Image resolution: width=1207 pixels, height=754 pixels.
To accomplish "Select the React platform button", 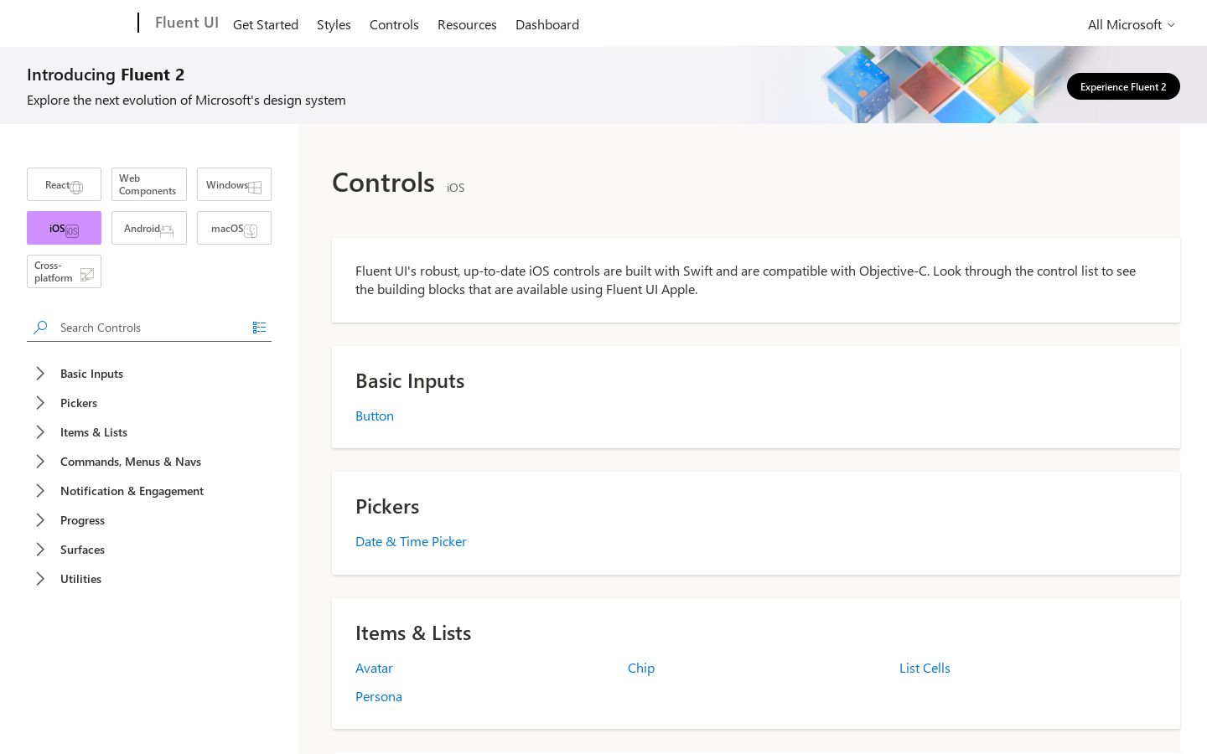I will tap(64, 184).
